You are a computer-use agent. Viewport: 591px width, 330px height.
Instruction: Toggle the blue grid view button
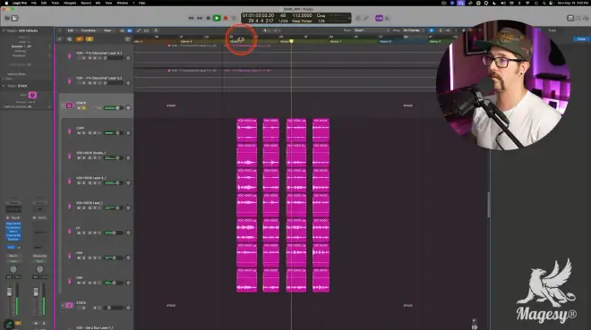pyautogui.click(x=130, y=30)
